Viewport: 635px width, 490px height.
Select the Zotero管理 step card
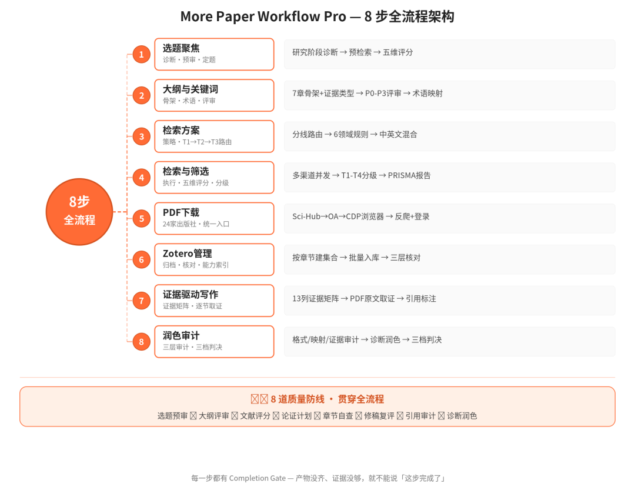pyautogui.click(x=214, y=259)
